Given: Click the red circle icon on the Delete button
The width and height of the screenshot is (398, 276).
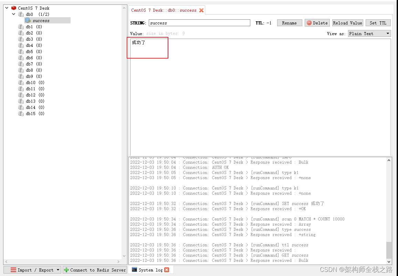Looking at the screenshot, I should click(x=310, y=23).
